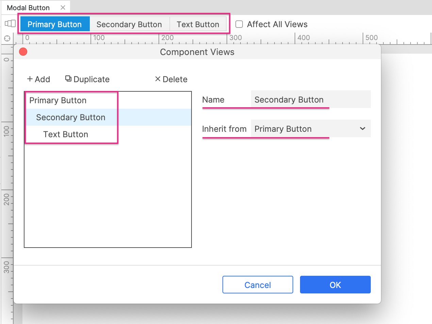The height and width of the screenshot is (324, 432).
Task: Click the Name input field
Action: coord(310,100)
